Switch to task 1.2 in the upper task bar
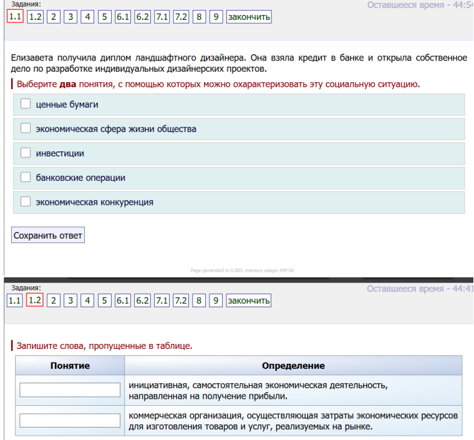474x440 pixels. pos(35,17)
